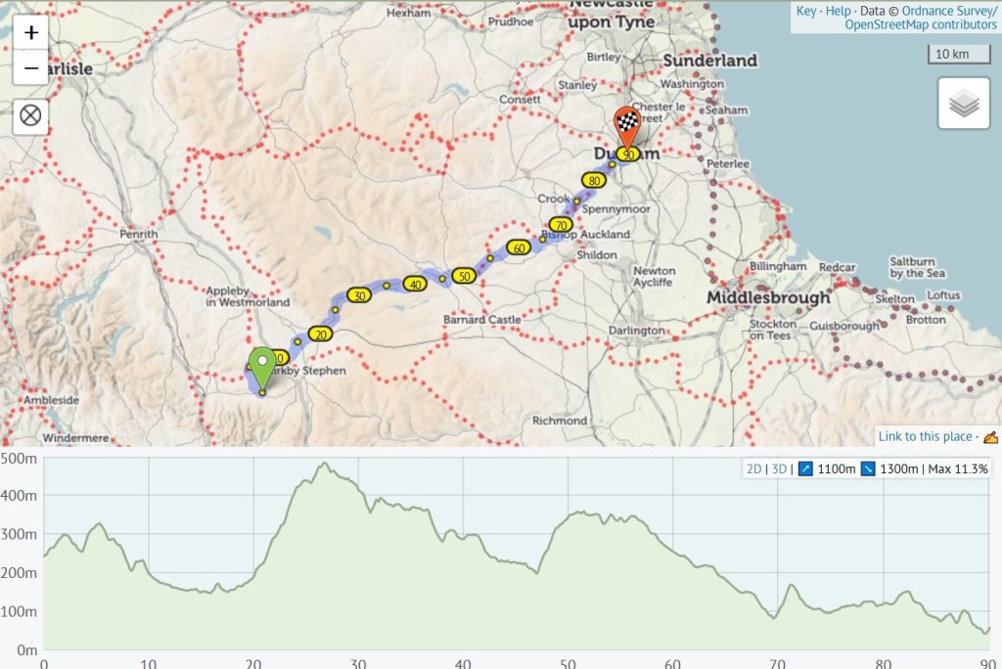
Task: Click the 70 km marker near Bishop Auckland
Action: (559, 225)
